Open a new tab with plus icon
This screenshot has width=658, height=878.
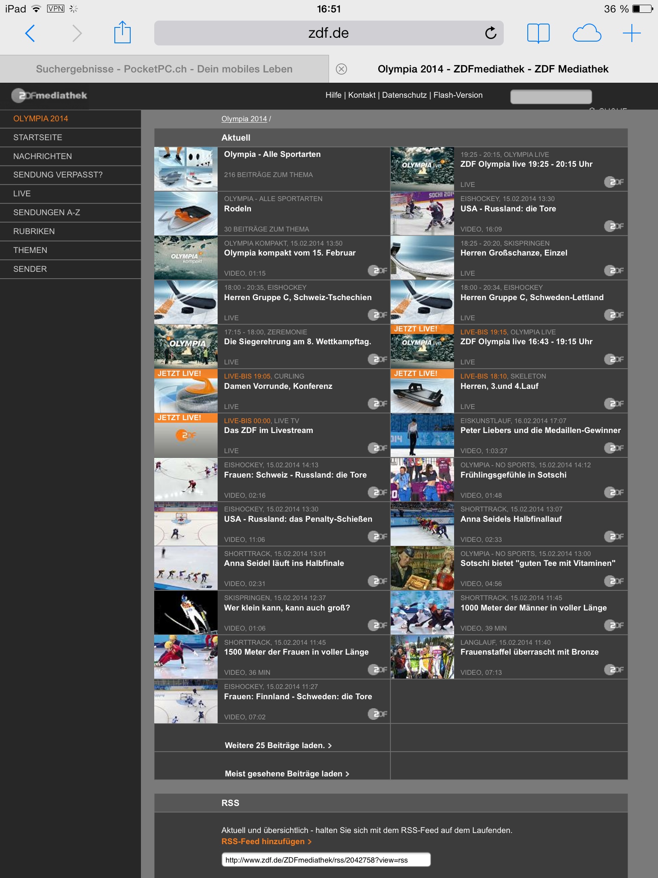pos(632,33)
